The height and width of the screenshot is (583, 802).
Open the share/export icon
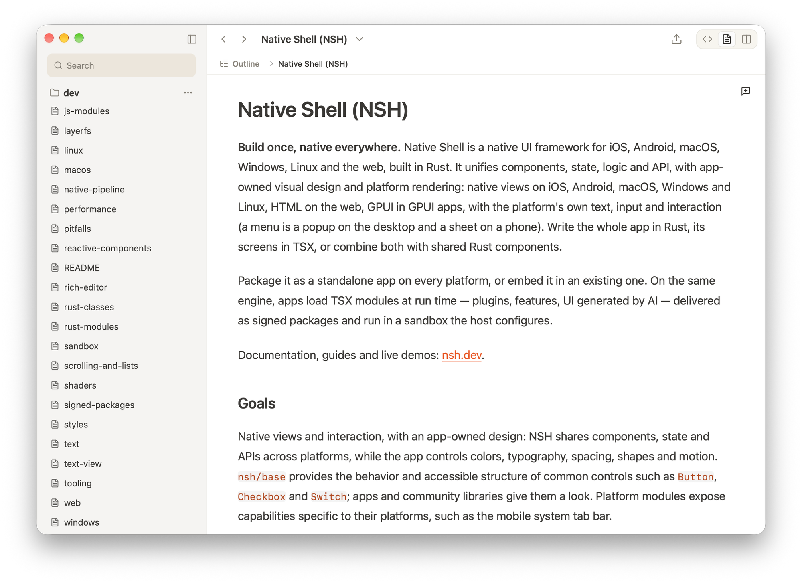point(676,39)
